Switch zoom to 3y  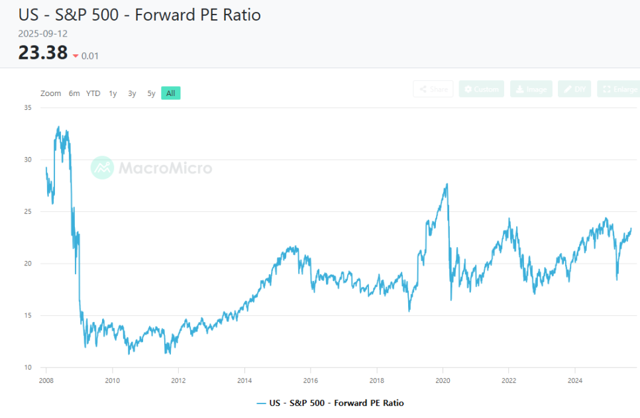click(x=132, y=93)
